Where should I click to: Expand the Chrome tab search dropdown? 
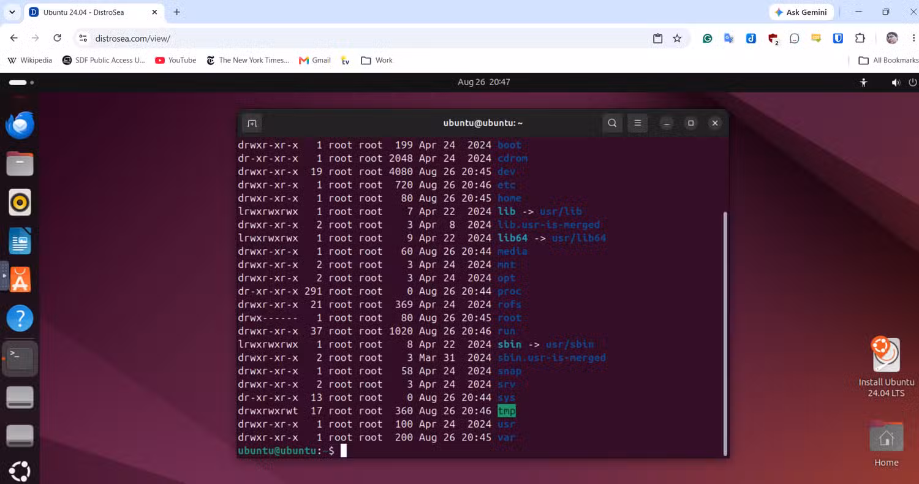(12, 12)
